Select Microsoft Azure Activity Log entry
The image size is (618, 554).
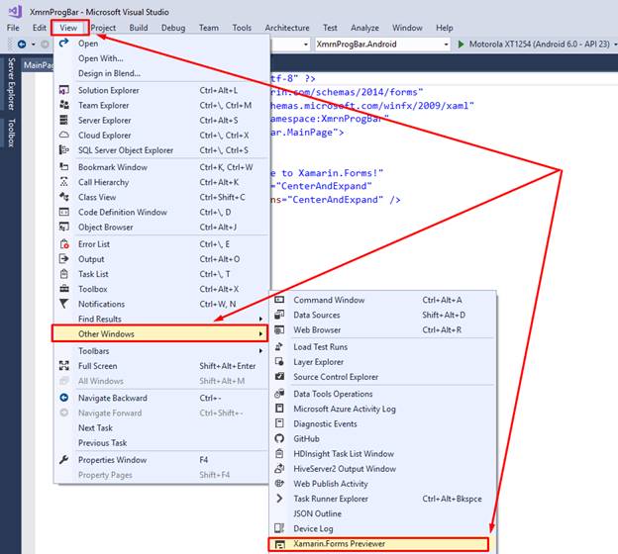345,409
